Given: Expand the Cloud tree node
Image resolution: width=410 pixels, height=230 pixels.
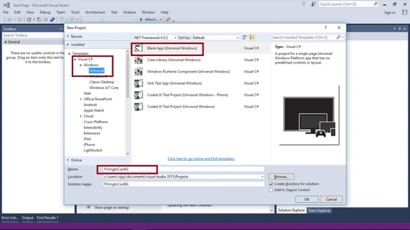Looking at the screenshot, I should 81,116.
